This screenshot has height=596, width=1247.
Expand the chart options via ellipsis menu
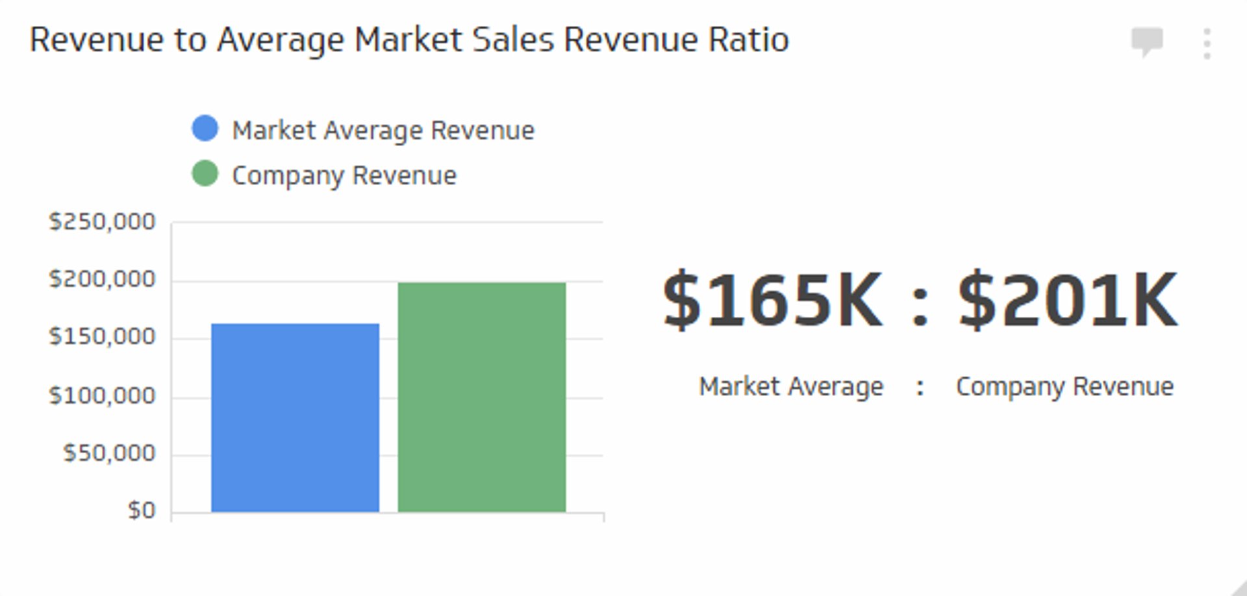1206,42
